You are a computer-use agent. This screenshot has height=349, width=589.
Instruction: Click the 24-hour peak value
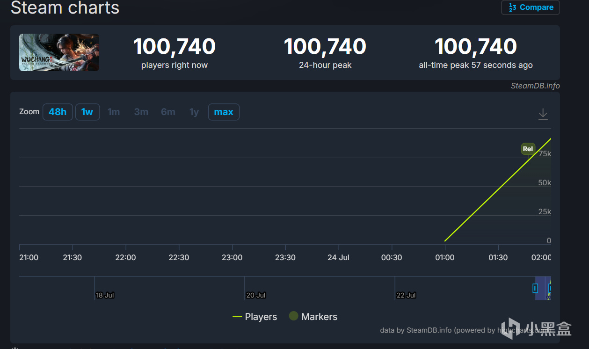[x=325, y=46]
